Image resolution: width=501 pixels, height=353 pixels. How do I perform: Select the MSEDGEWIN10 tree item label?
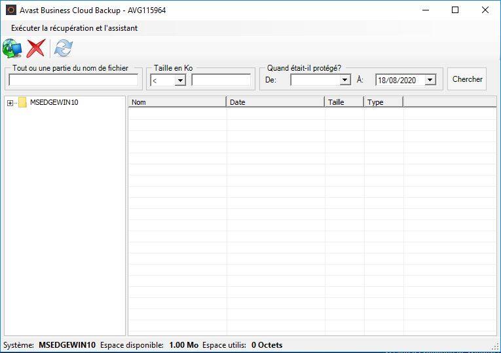(54, 102)
